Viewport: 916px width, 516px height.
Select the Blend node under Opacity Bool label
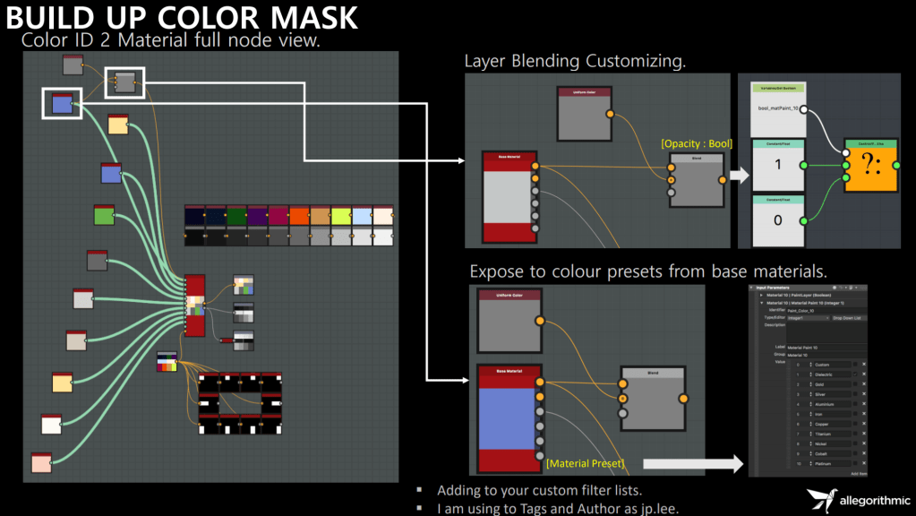(x=696, y=180)
